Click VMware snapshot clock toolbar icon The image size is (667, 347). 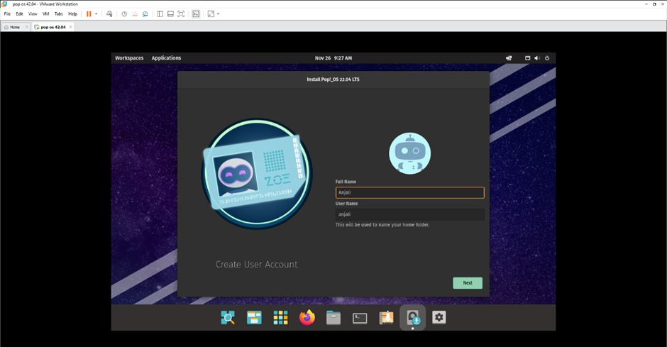[x=124, y=13]
